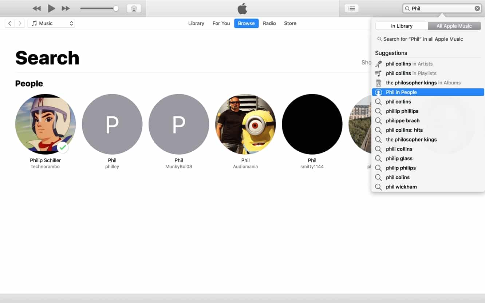Pick the phil colins suggestion
The height and width of the screenshot is (303, 485).
point(428,177)
